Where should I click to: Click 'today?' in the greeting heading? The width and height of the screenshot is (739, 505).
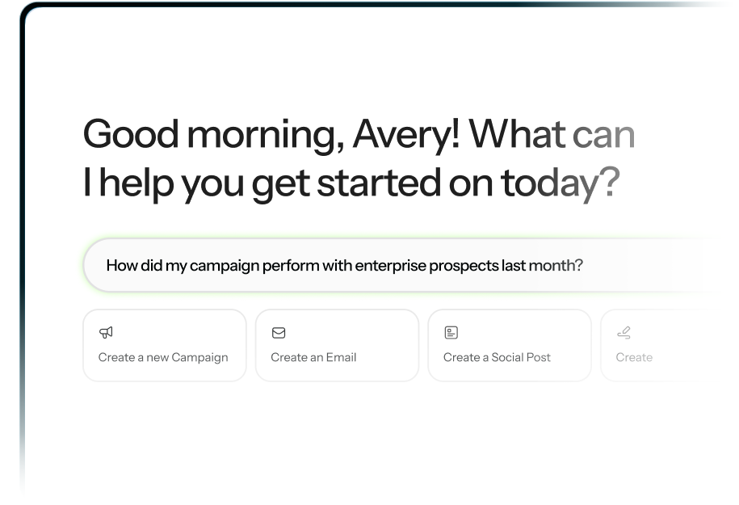tap(561, 183)
